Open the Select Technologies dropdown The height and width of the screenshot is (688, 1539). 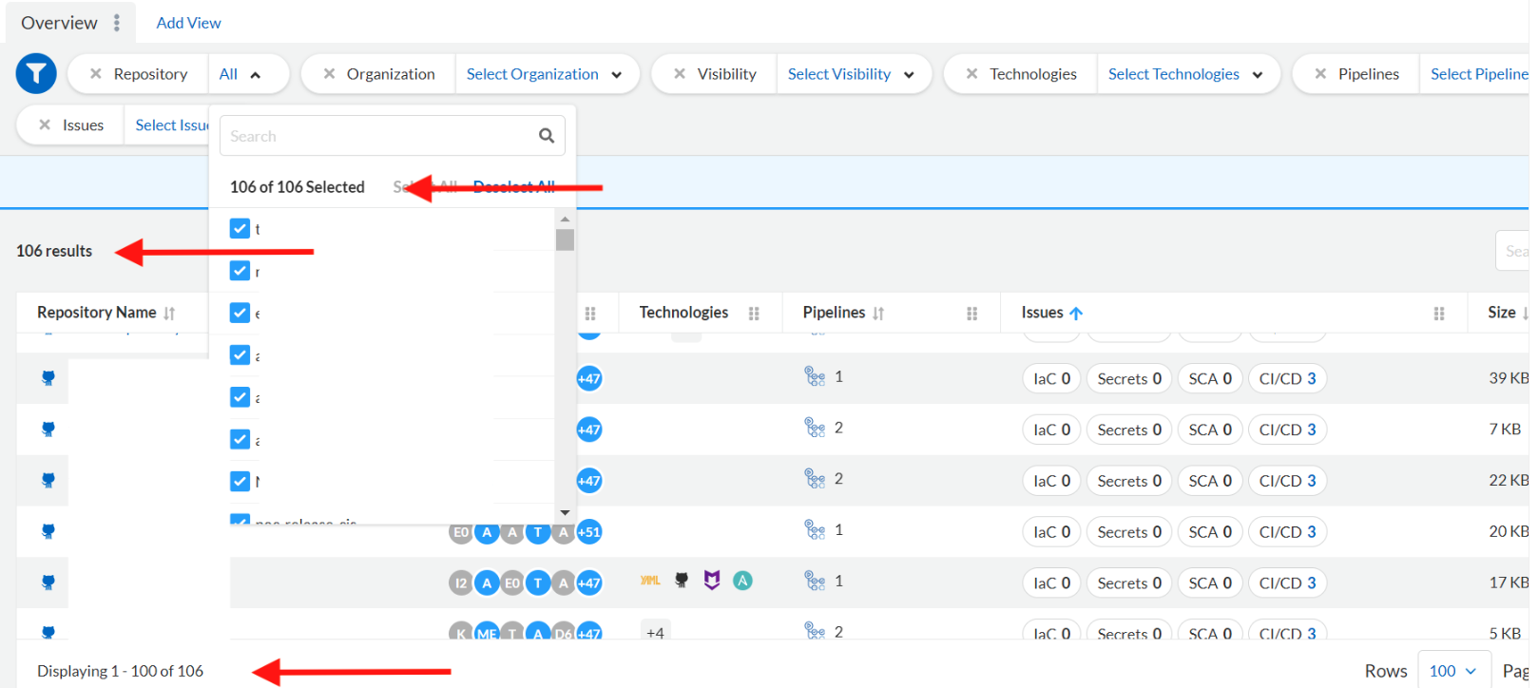1185,74
